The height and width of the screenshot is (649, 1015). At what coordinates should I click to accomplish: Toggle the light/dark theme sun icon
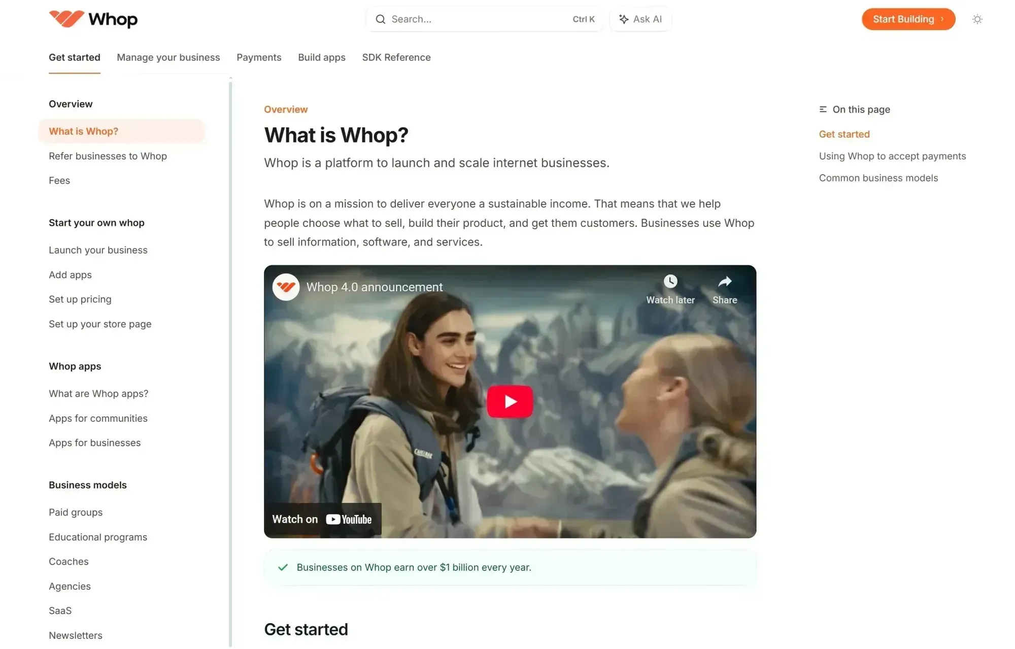click(x=977, y=19)
